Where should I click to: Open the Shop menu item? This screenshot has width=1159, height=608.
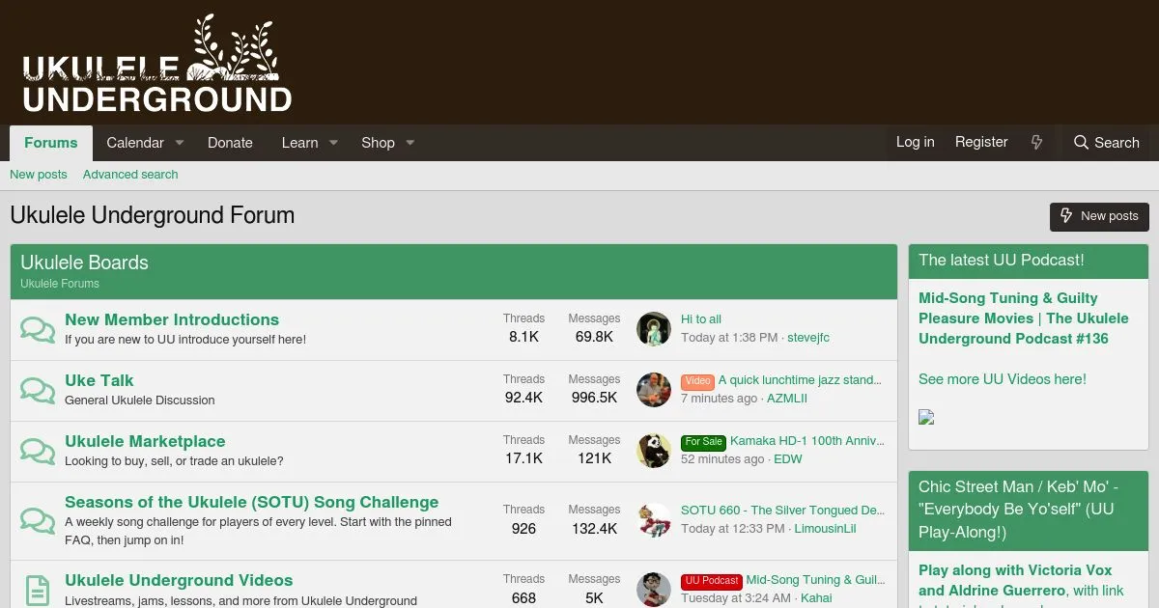[x=378, y=143]
